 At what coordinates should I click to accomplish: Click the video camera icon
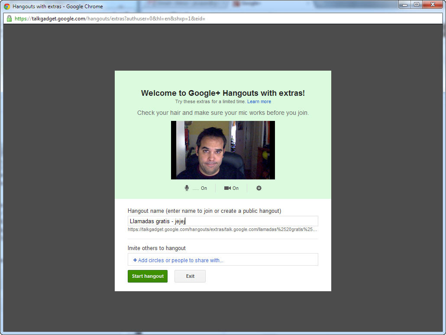pyautogui.click(x=227, y=188)
